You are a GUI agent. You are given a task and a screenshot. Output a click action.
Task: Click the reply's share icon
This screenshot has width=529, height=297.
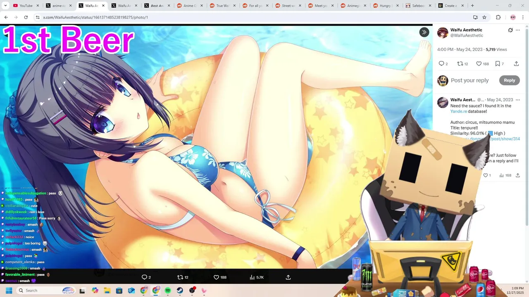[x=518, y=175]
